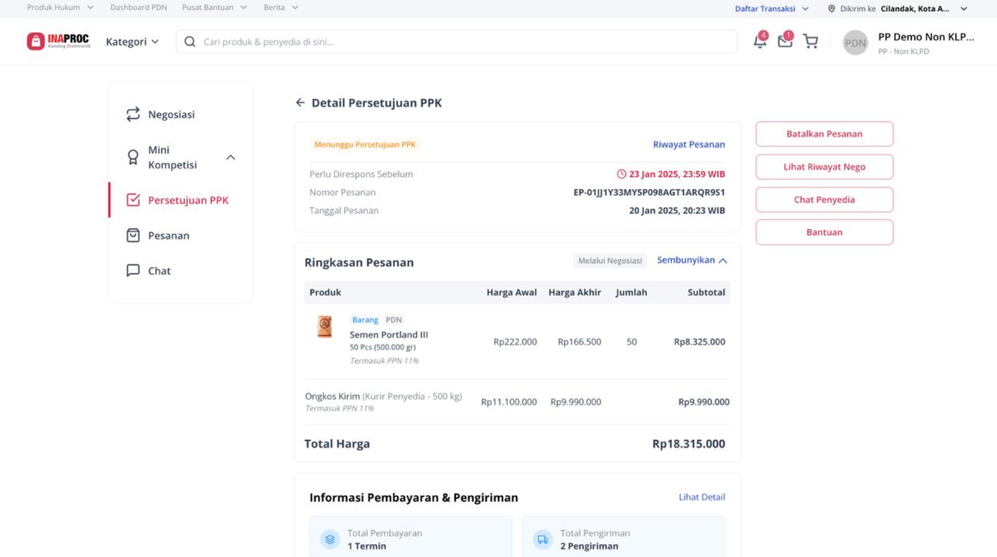Go to Negosiasi in the sidebar

click(171, 115)
